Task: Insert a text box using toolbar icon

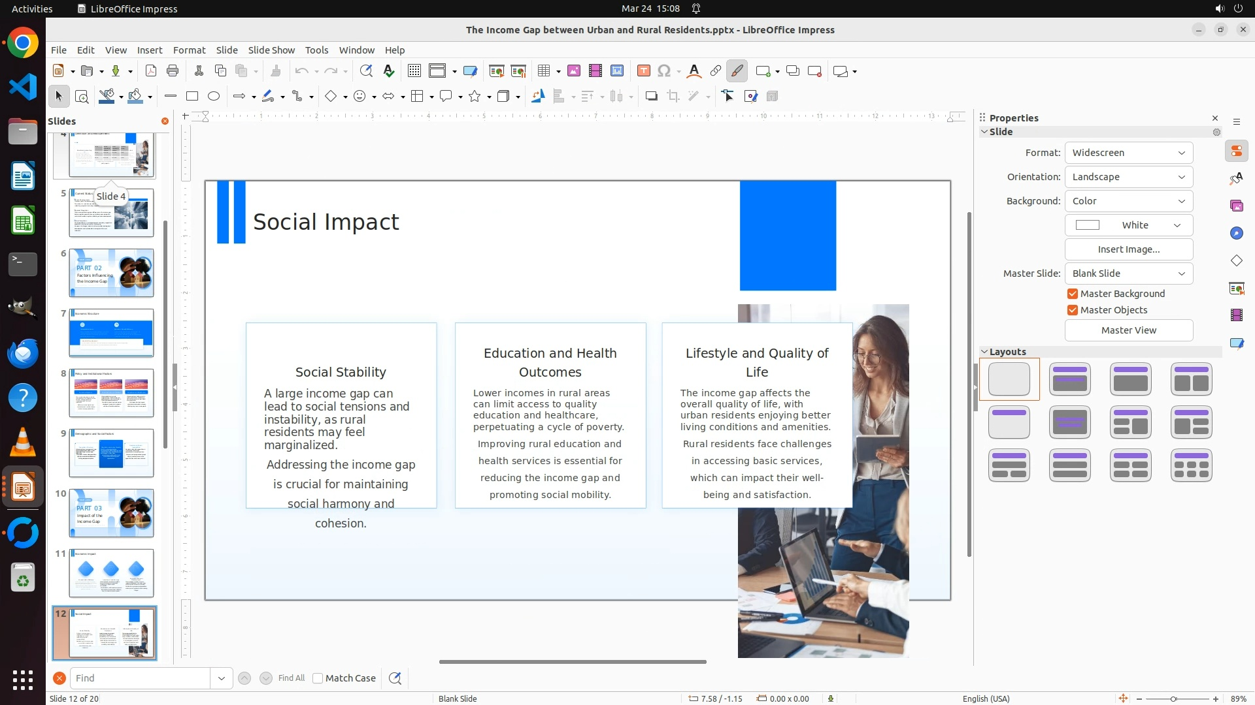Action: [x=643, y=71]
